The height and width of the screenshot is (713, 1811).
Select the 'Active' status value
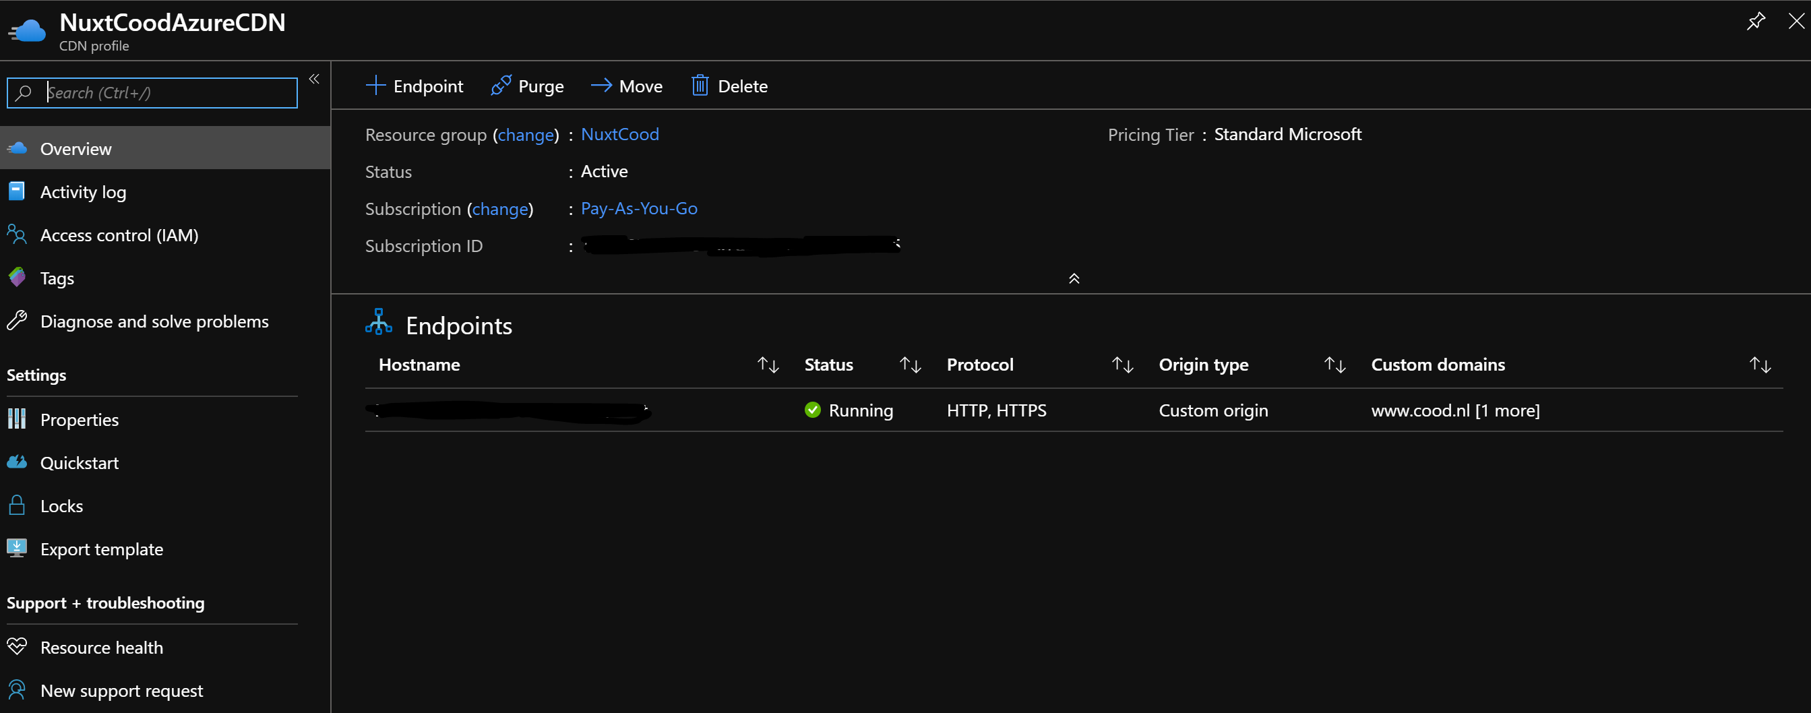click(x=605, y=172)
